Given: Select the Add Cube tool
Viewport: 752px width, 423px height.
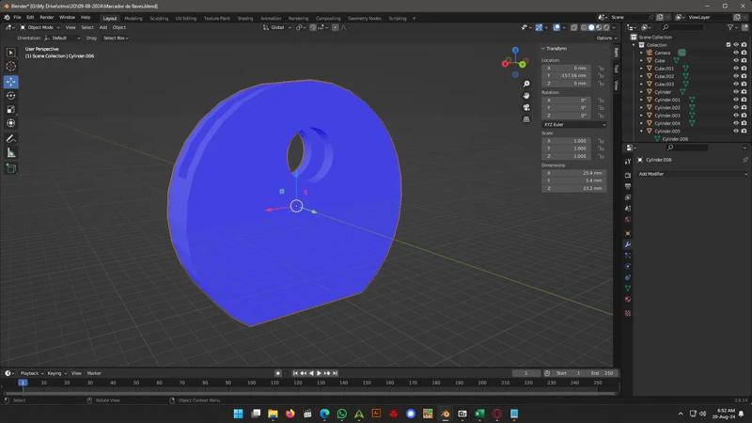Looking at the screenshot, I should [x=11, y=168].
